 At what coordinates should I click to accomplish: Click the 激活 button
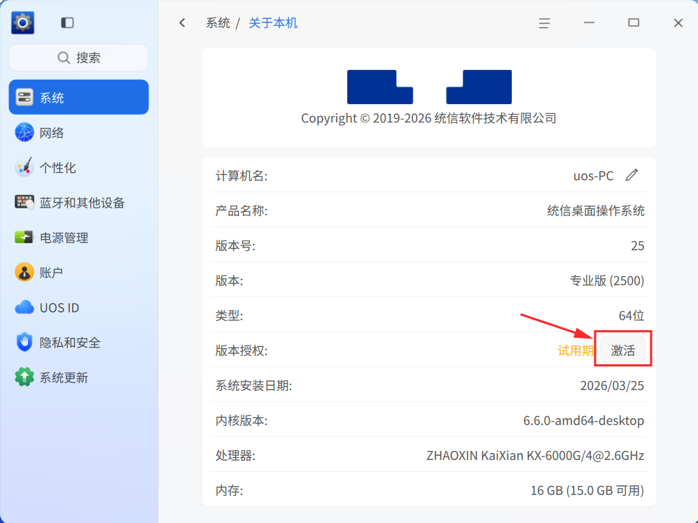[x=623, y=350]
